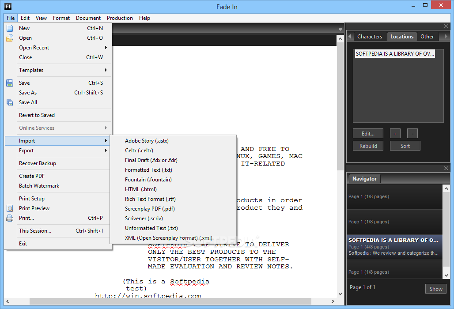Click document scrollbar up arrow
Image resolution: width=454 pixels, height=309 pixels.
click(340, 38)
